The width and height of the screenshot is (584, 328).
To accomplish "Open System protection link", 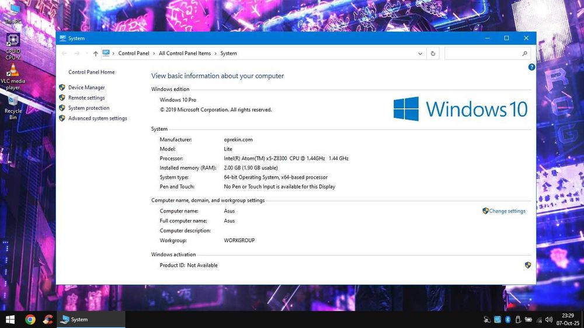I will point(89,108).
